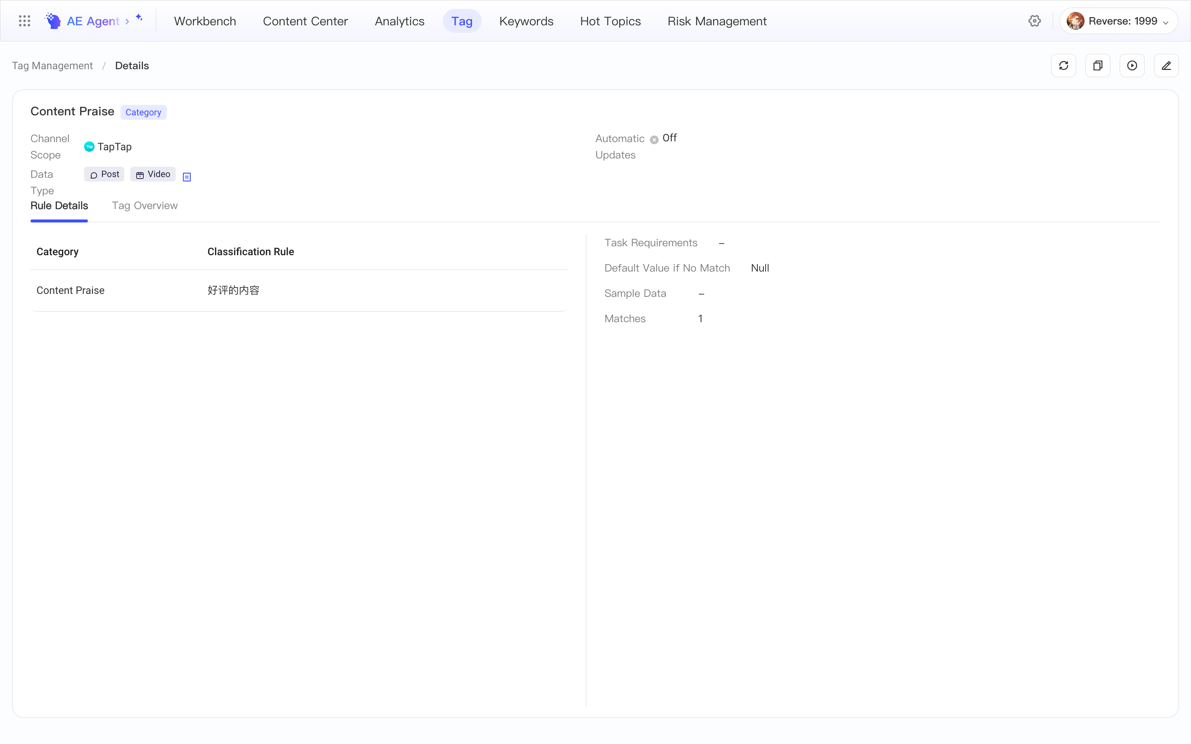Screen dimensions: 1191x744
Task: Open Hot Topics
Action: [610, 21]
